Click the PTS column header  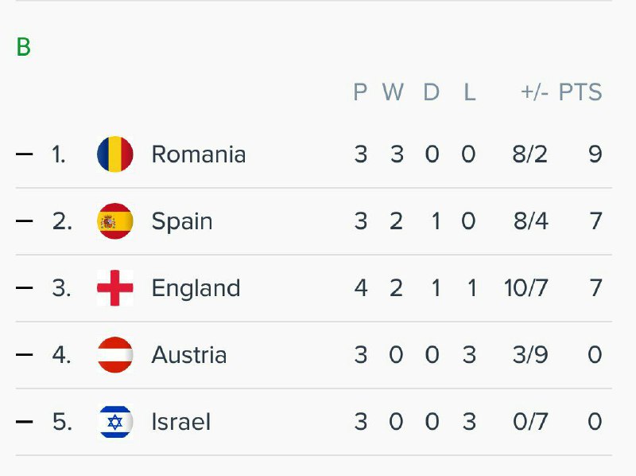click(580, 92)
